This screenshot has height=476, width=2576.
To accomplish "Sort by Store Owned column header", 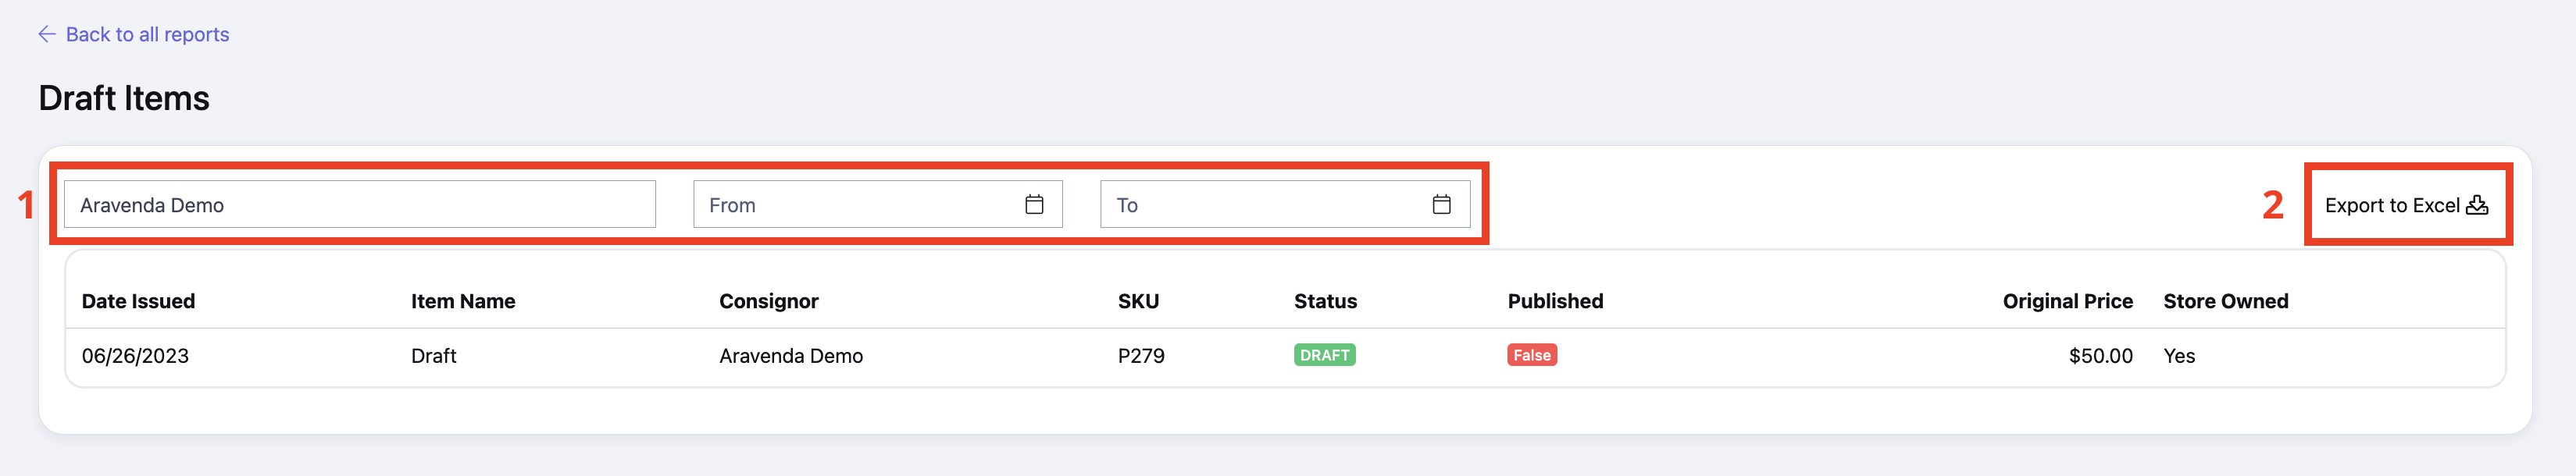I will coord(2225,301).
